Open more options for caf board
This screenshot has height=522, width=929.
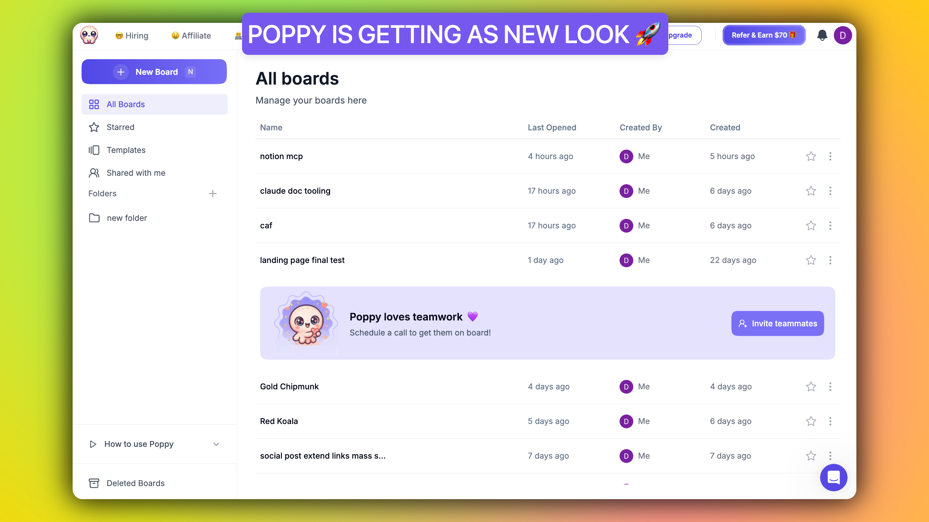830,225
